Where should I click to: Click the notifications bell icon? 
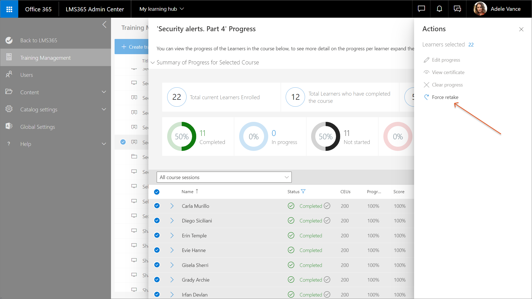coord(439,9)
